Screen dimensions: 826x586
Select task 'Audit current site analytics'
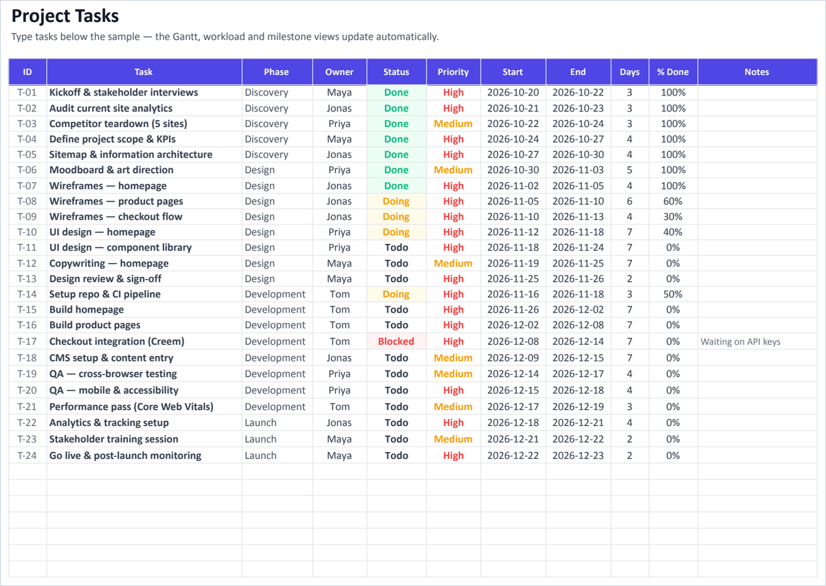coord(144,108)
